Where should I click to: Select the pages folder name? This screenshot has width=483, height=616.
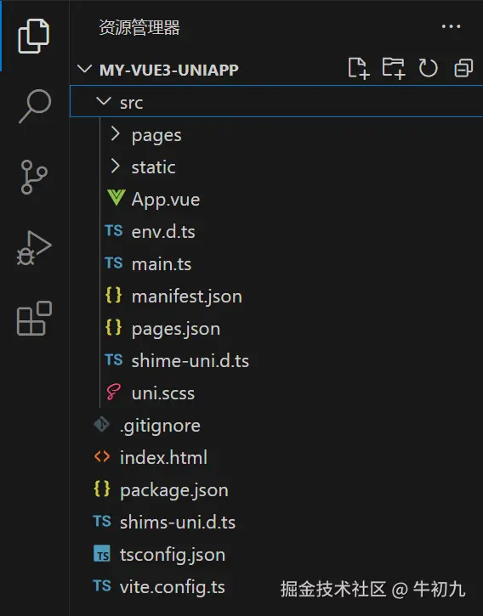point(156,136)
